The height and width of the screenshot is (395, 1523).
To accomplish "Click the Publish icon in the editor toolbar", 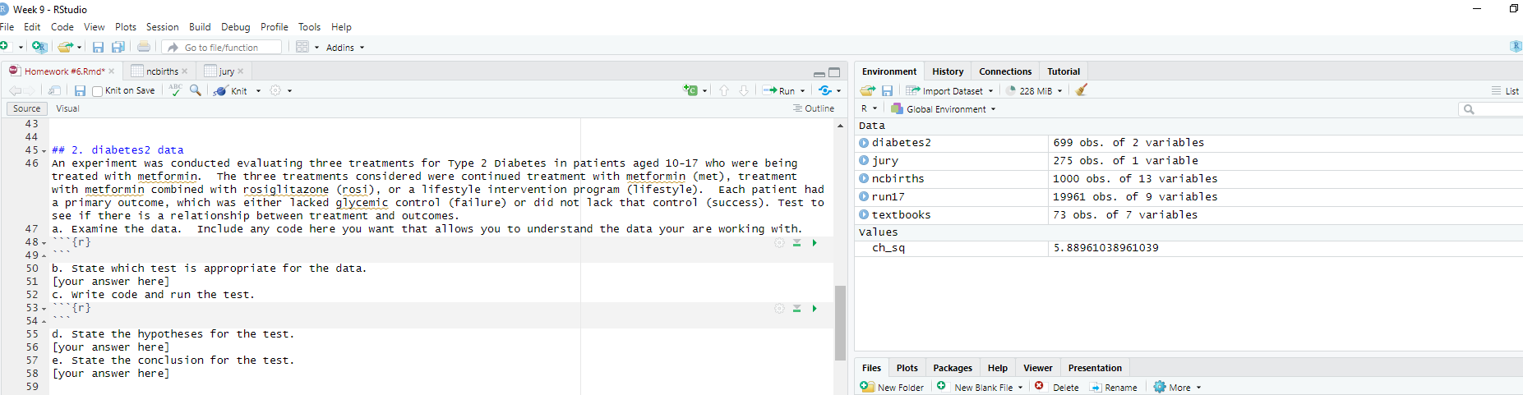I will click(825, 90).
